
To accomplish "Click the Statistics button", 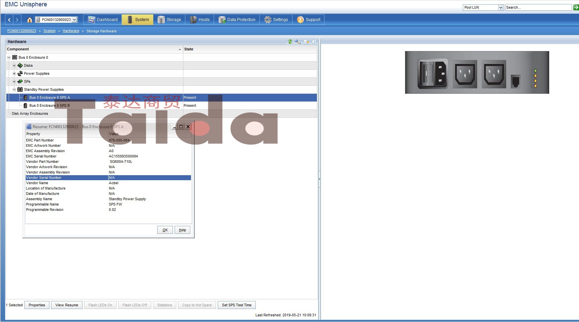I will point(165,305).
